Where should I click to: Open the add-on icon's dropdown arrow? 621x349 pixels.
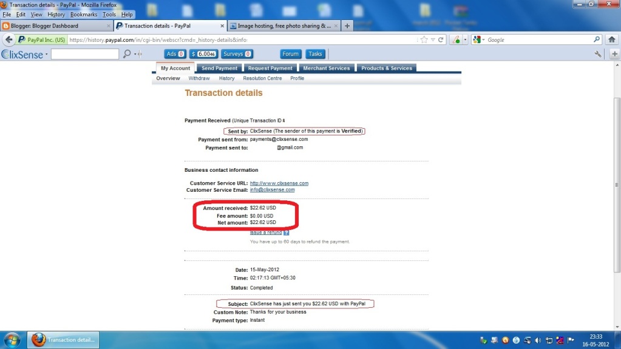click(x=465, y=39)
